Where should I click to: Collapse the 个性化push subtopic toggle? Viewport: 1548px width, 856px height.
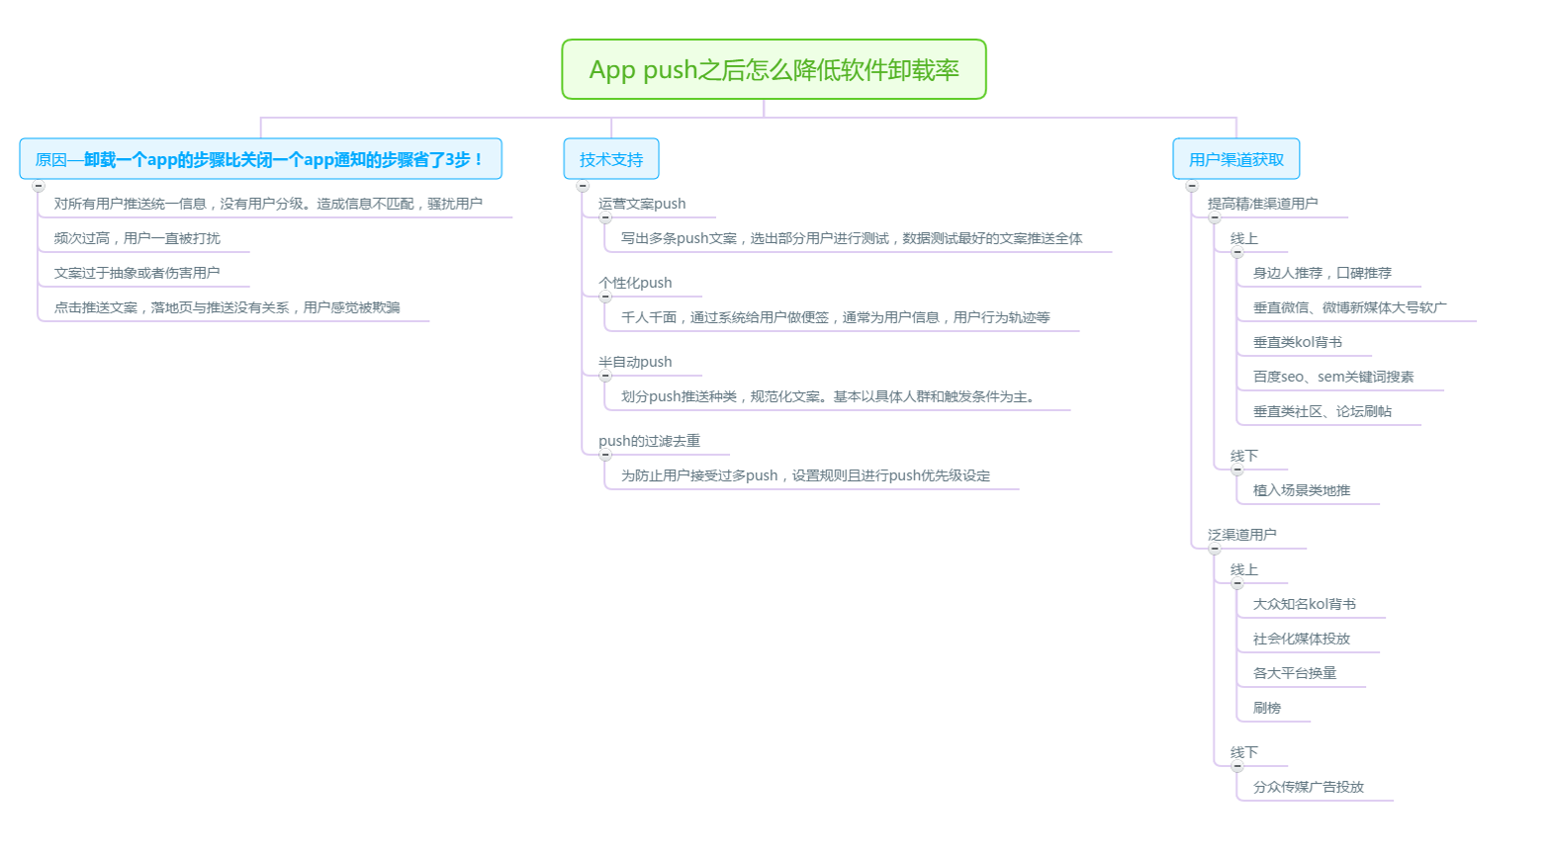pyautogui.click(x=605, y=297)
